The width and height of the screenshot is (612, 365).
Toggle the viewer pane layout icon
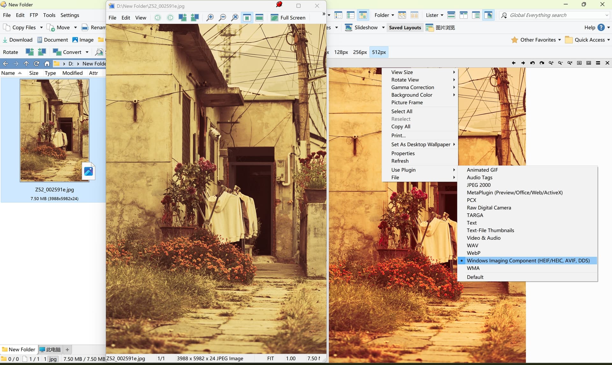[x=488, y=15]
